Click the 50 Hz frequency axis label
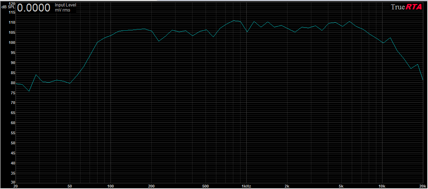Viewport: 428px width, 189px height. (x=70, y=186)
